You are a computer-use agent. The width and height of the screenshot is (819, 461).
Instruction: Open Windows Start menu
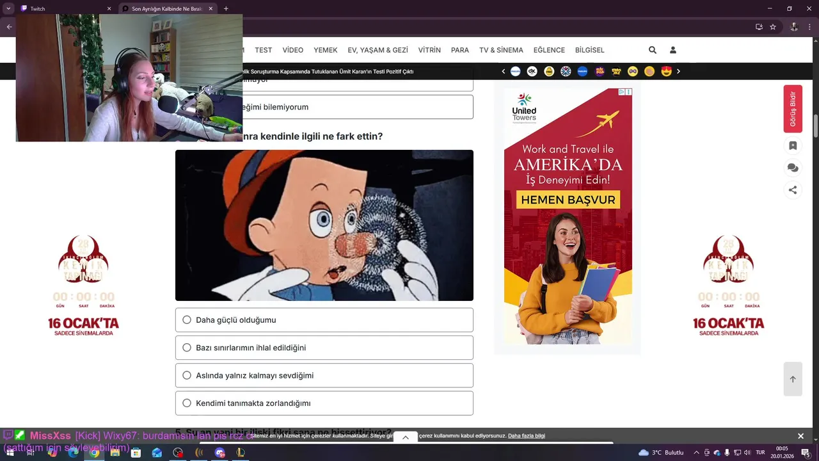tap(10, 453)
